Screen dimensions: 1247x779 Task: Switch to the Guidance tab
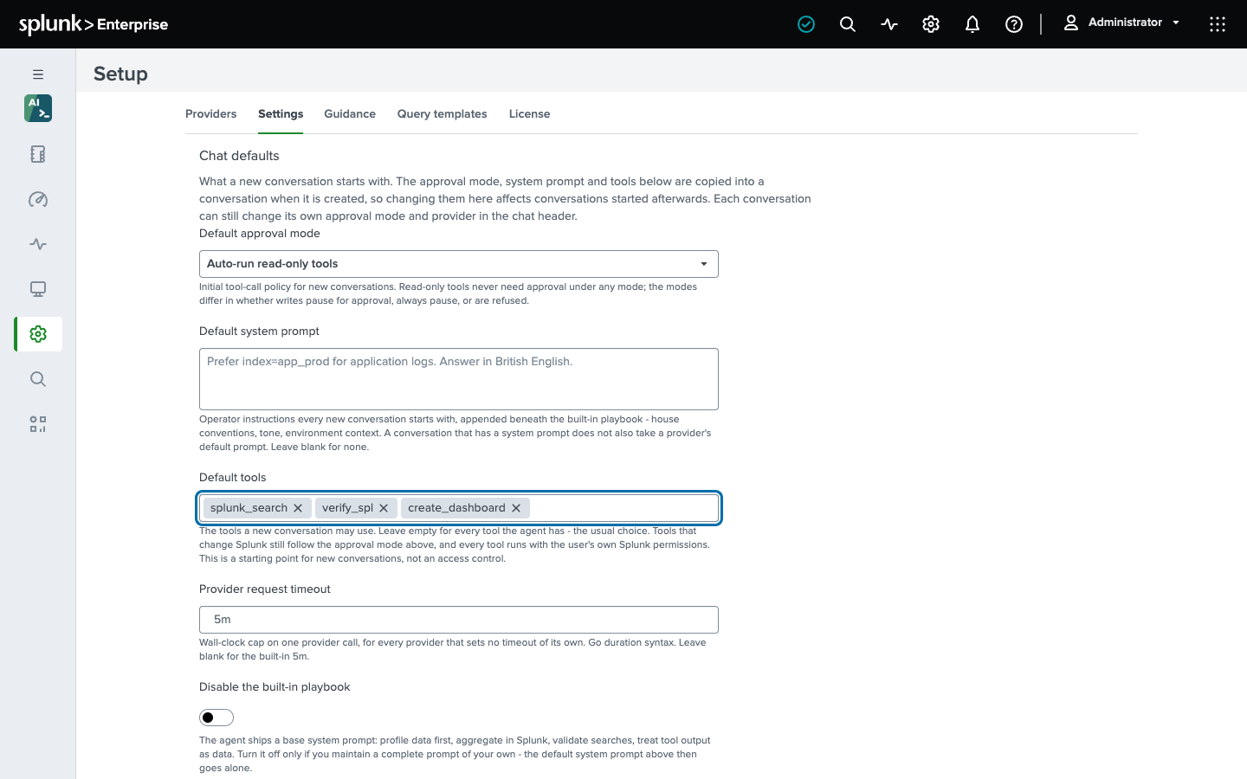point(350,114)
